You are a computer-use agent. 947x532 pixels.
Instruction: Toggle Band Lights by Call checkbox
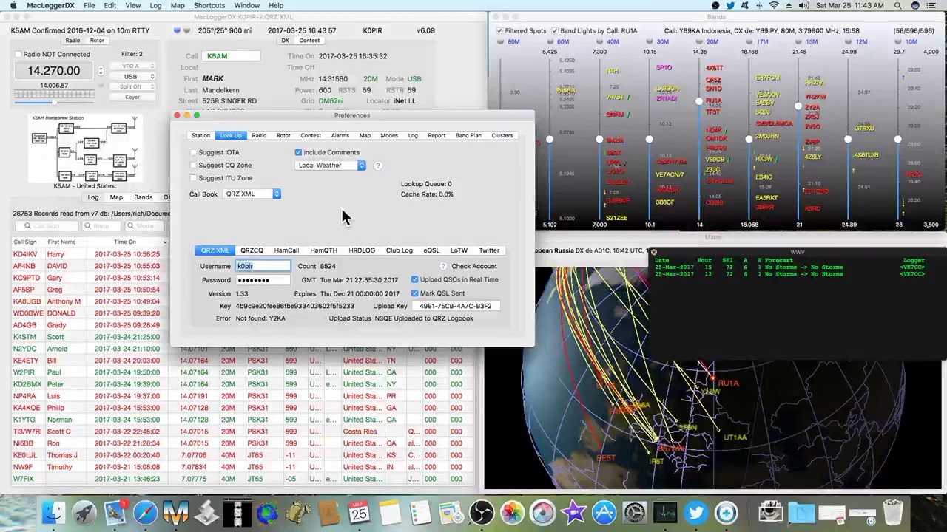coord(555,31)
